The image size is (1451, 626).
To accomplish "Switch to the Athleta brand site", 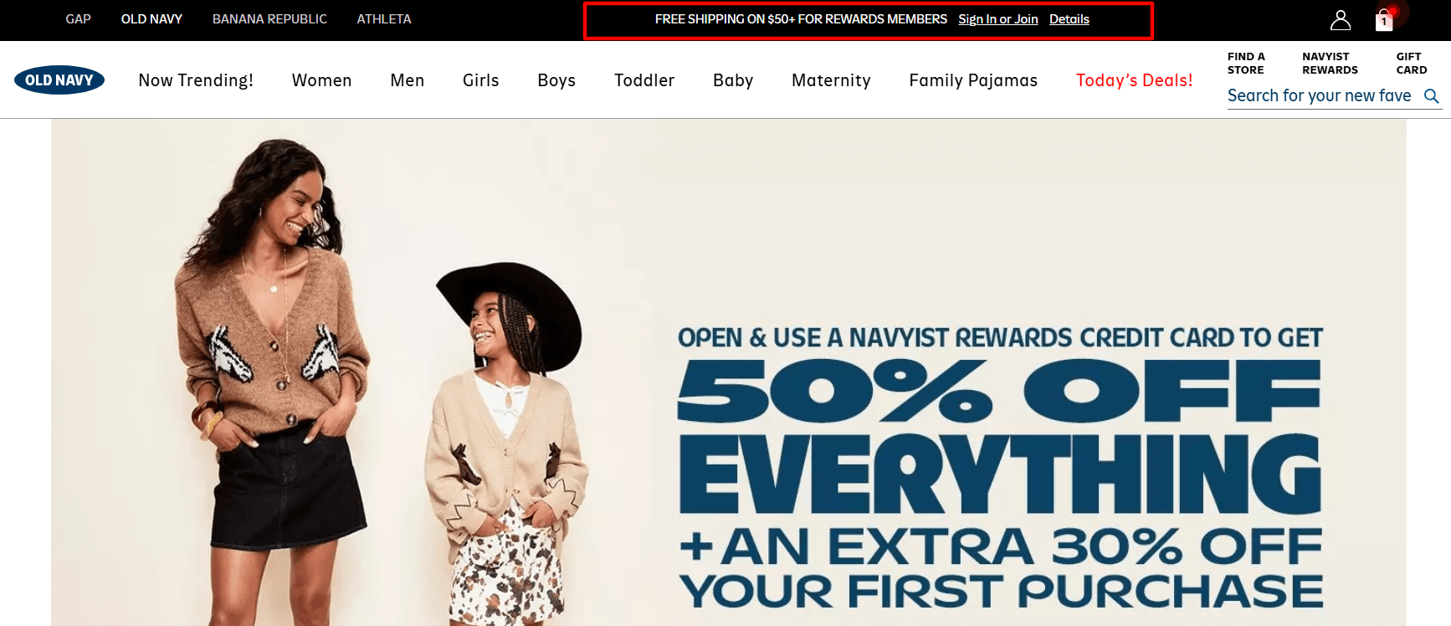I will tap(384, 19).
